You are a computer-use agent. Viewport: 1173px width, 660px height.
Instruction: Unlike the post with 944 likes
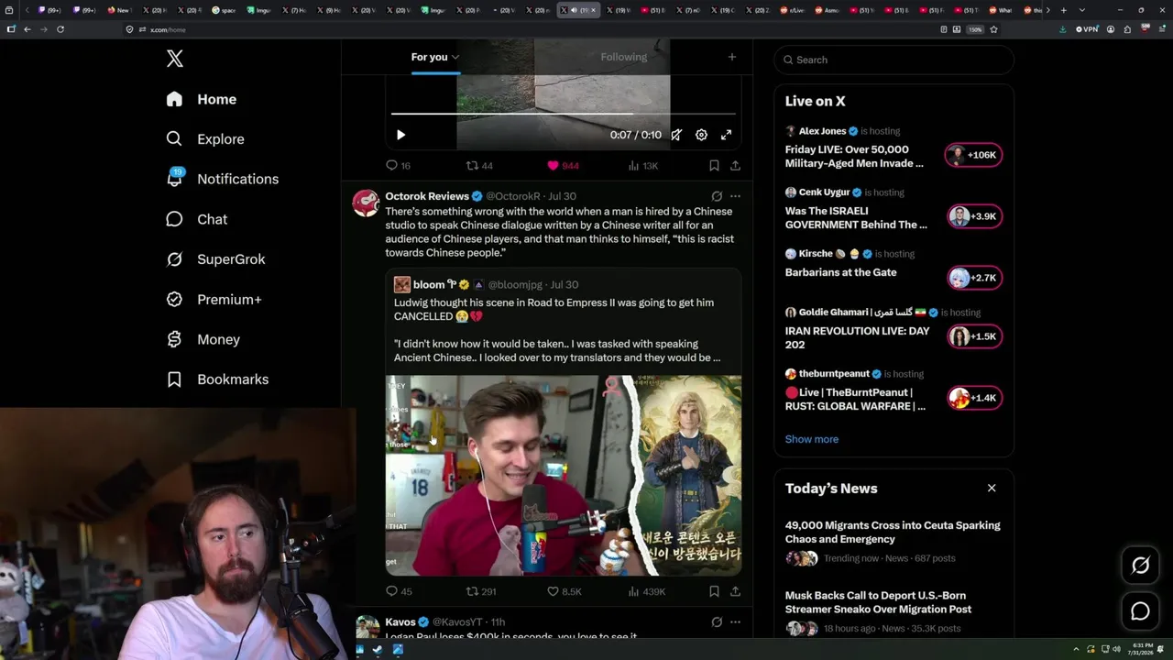tap(563, 166)
